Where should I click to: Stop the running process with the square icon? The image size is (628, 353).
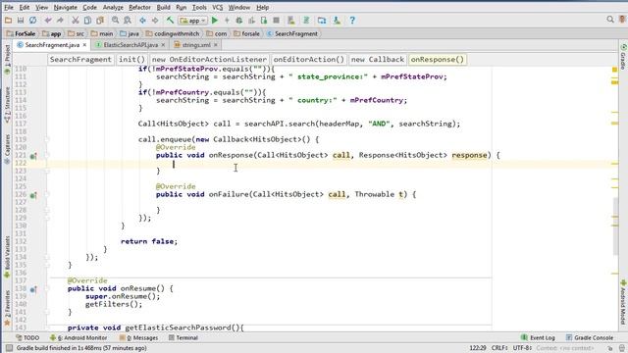(276, 20)
